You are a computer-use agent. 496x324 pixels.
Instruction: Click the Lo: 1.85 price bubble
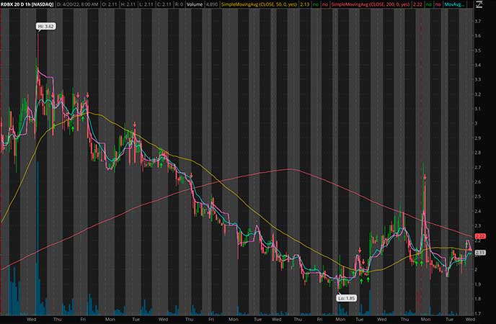346,298
